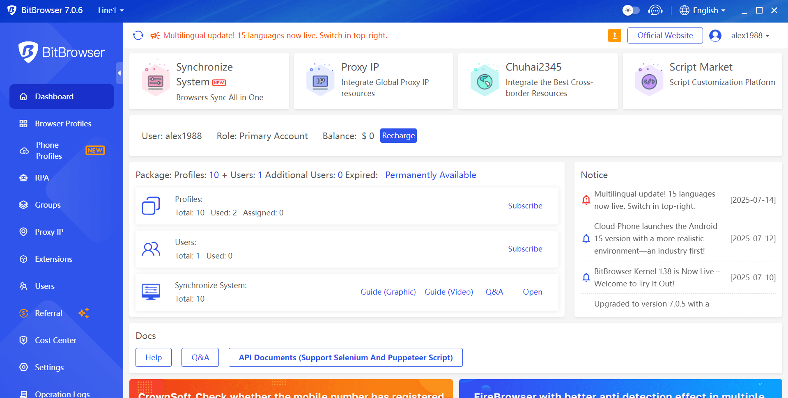
Task: Open the Official Website button
Action: (x=665, y=35)
